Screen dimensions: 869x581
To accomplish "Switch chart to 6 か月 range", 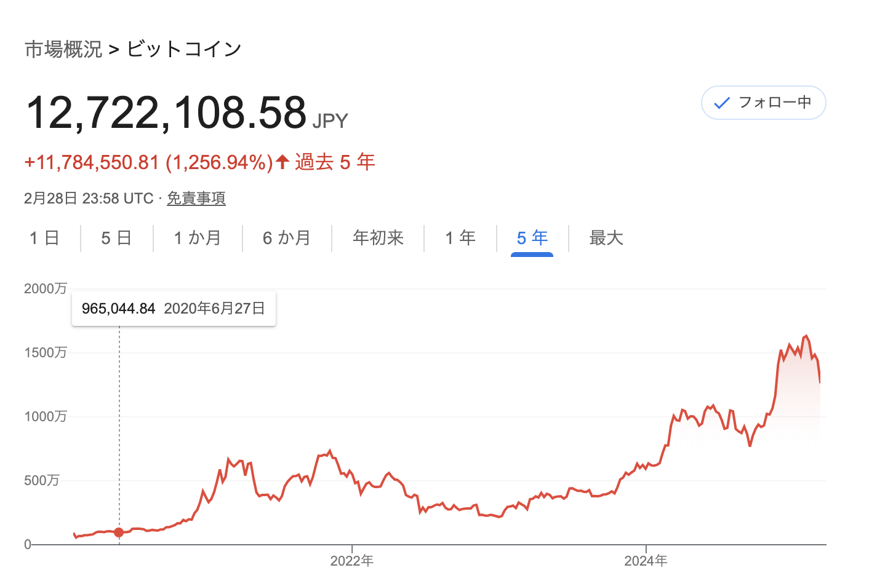I will point(287,238).
